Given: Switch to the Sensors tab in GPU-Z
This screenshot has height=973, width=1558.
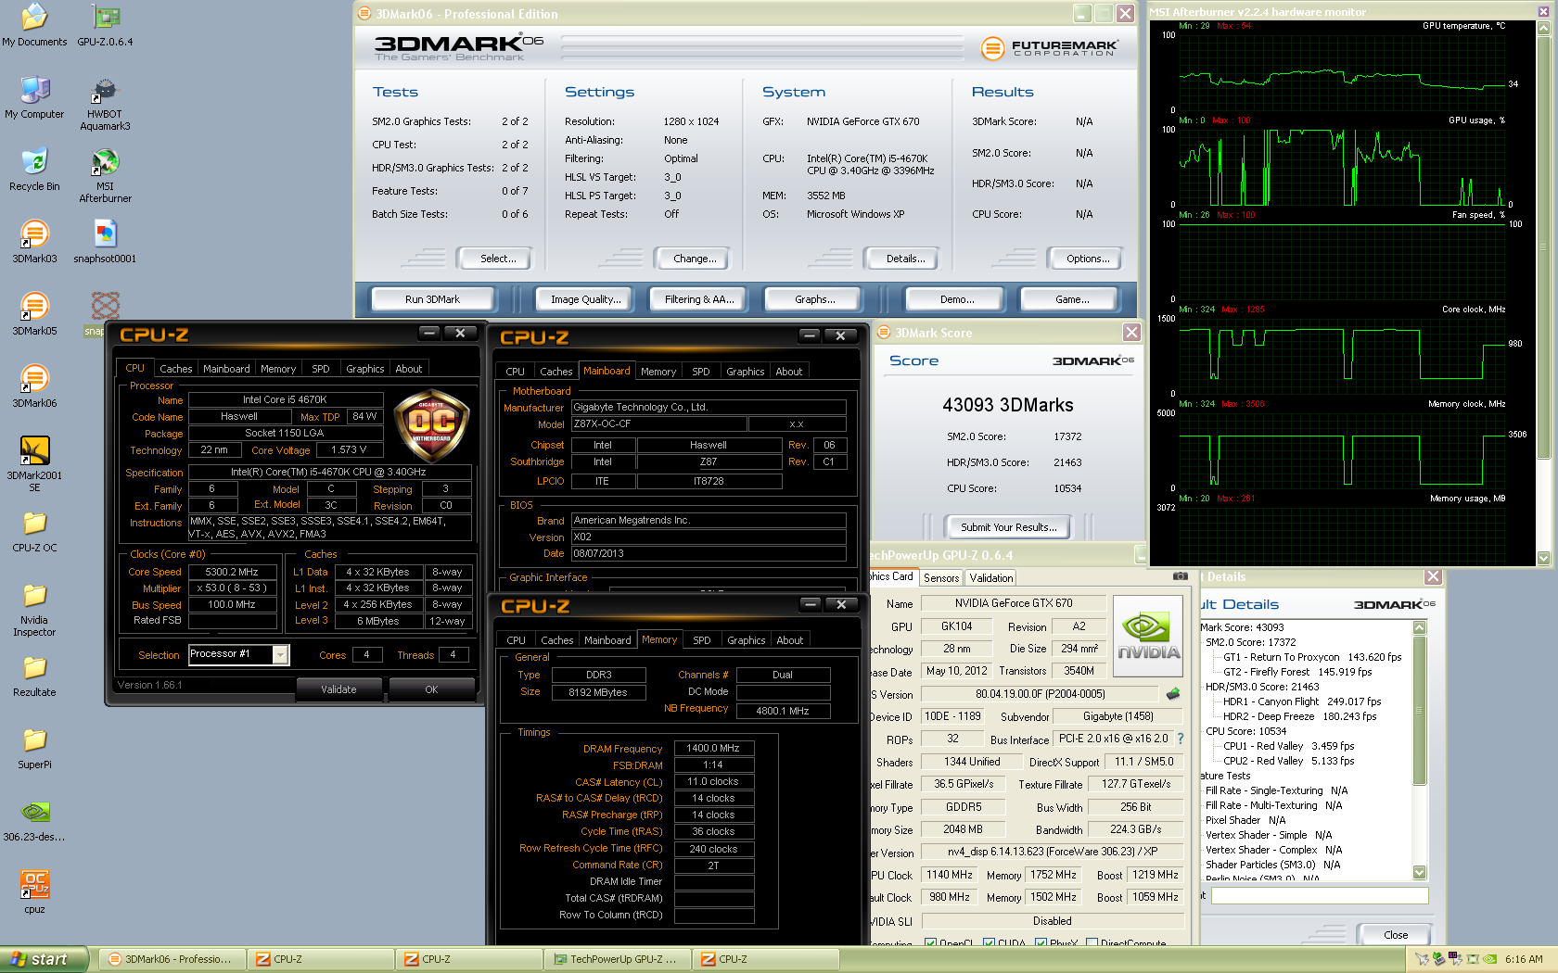Looking at the screenshot, I should pos(941,578).
